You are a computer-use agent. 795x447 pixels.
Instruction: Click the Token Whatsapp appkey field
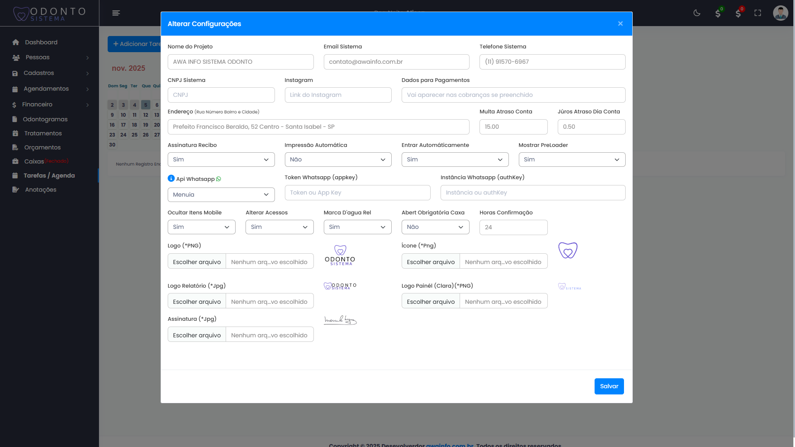coord(357,193)
